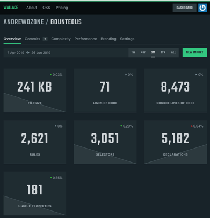Click the green 0.55% indicator on Unique Properties
This screenshot has width=210, height=218.
click(x=56, y=178)
